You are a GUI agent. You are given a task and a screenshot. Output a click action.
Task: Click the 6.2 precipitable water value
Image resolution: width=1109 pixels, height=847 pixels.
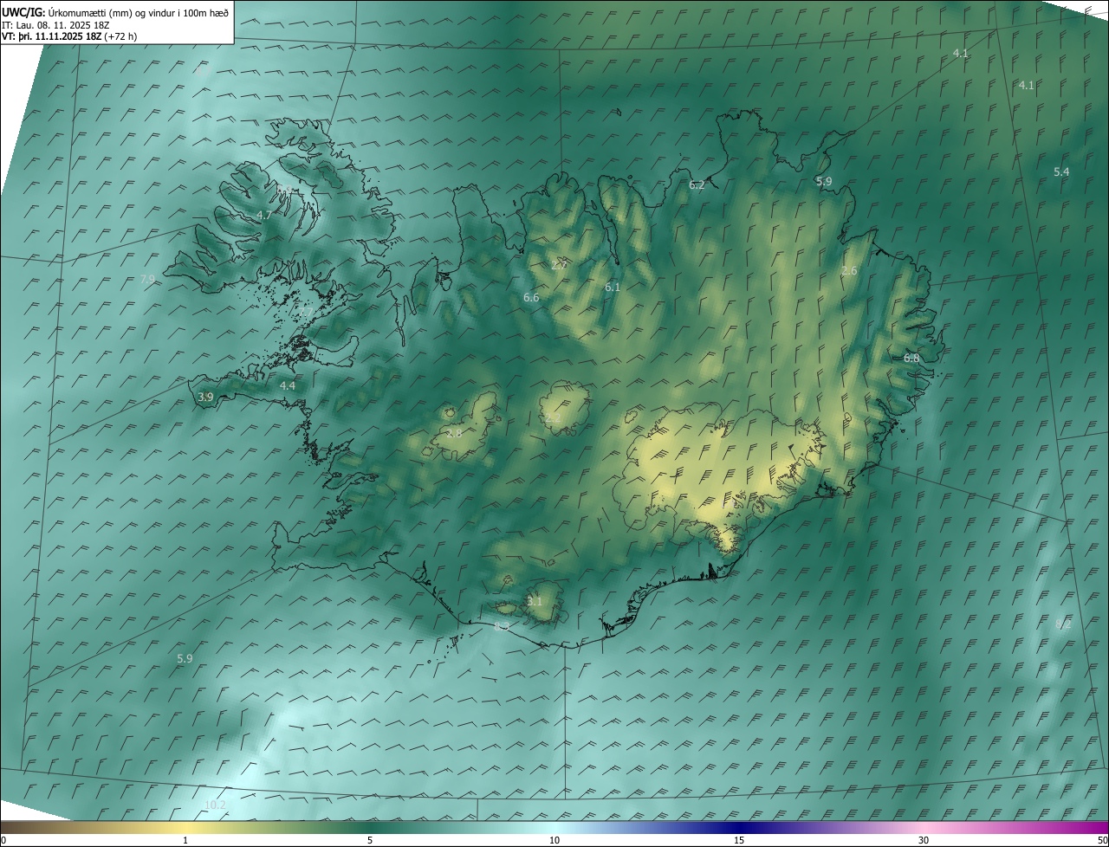click(697, 185)
